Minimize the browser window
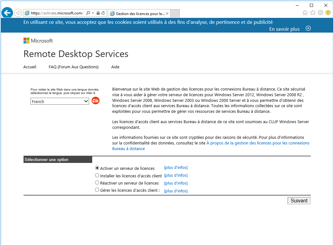This screenshot has height=245, width=334. click(297, 5)
